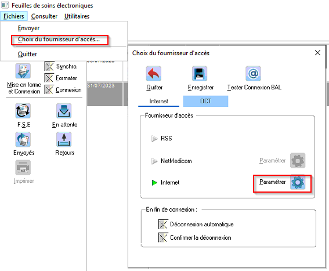Click the Quitter red arrow icon
Image resolution: width=329 pixels, height=271 pixels.
pos(154,74)
